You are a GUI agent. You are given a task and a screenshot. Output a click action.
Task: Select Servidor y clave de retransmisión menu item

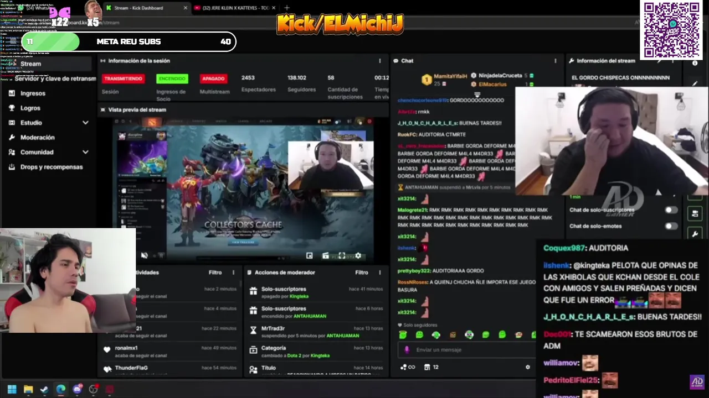[x=55, y=78]
